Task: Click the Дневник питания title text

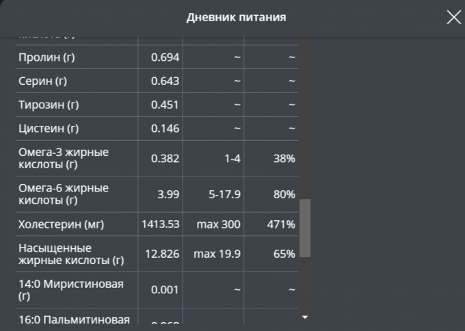Action: tap(236, 18)
